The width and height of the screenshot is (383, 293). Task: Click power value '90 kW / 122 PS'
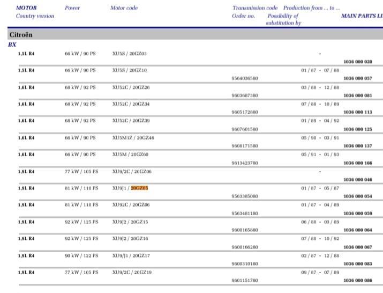(x=81, y=256)
